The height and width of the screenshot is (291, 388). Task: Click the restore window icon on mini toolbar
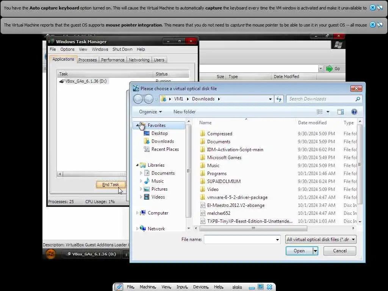(260, 287)
